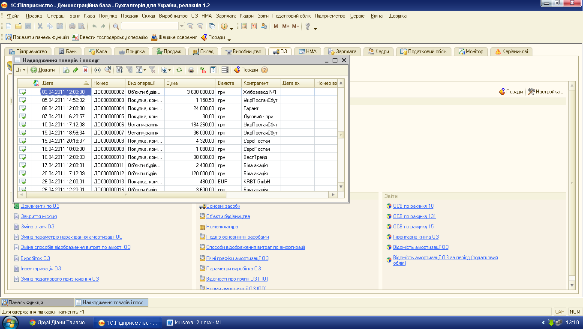The height and width of the screenshot is (329, 583).
Task: Open the Податковий облік menu
Action: click(x=291, y=16)
